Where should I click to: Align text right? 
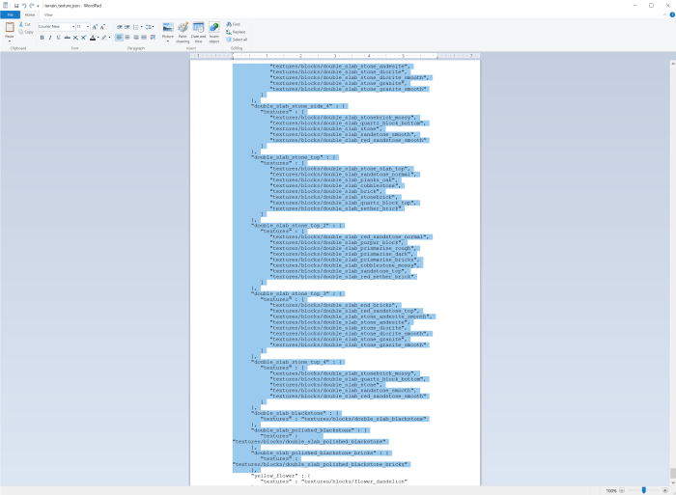click(x=136, y=38)
